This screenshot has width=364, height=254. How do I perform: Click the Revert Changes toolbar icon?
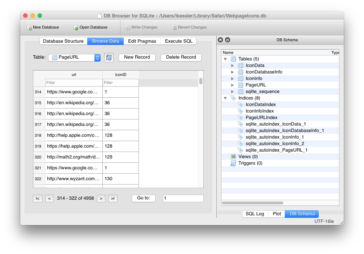174,28
